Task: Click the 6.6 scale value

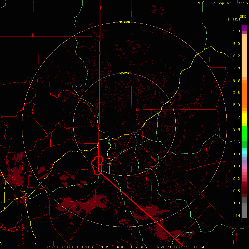Action: pyautogui.click(x=237, y=80)
